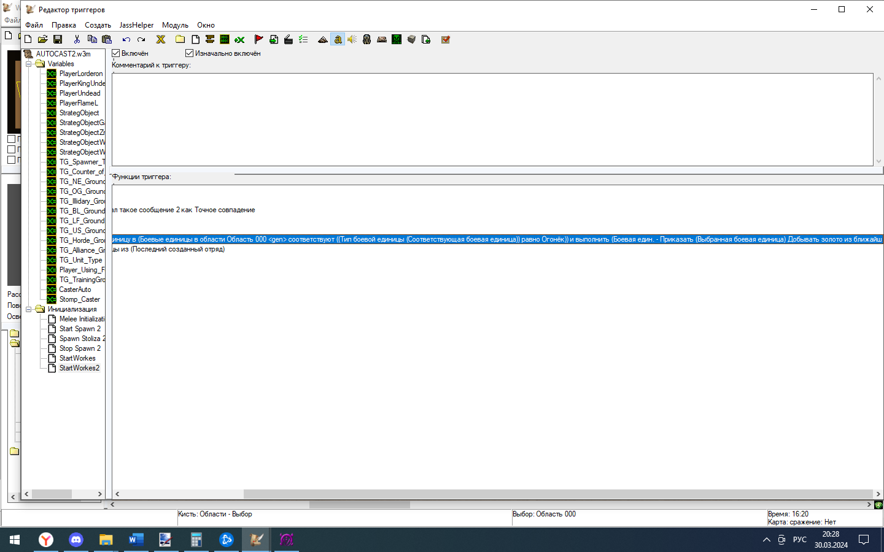
Task: Undo the last action in the toolbar
Action: coord(126,39)
